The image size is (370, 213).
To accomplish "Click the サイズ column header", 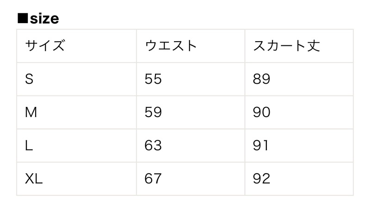I will click(45, 46).
